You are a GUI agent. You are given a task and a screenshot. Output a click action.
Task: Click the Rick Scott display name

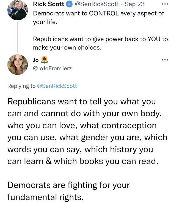point(48,4)
